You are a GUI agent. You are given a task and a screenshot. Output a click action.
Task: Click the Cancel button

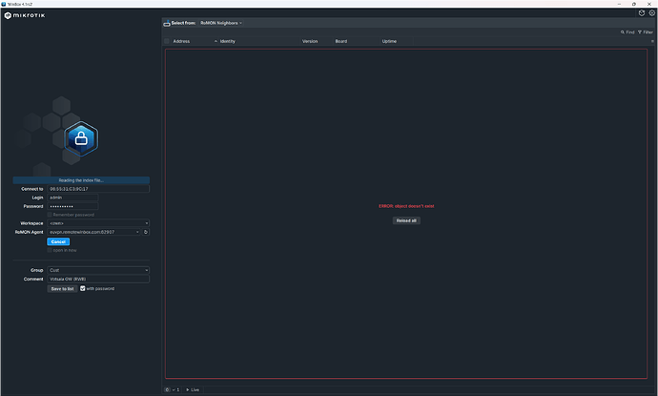(58, 241)
